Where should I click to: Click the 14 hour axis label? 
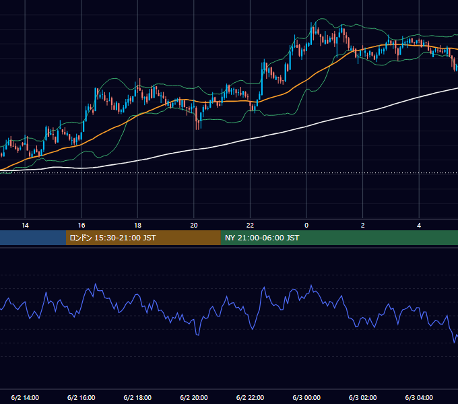pyautogui.click(x=25, y=226)
